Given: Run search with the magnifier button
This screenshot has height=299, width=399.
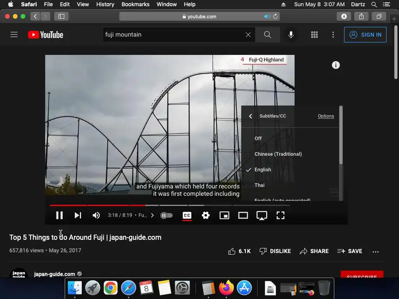Looking at the screenshot, I should tap(267, 35).
